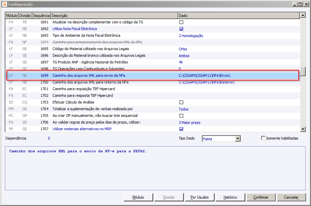This screenshot has height=206, width=311.
Task: Select row Código do Material utilizado nos Arquivos Legais
Action: coord(153,49)
